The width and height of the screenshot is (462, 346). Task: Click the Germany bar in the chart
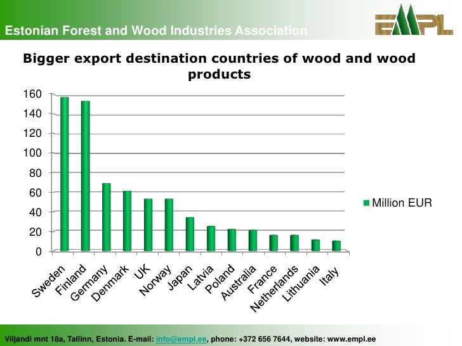pyautogui.click(x=107, y=217)
